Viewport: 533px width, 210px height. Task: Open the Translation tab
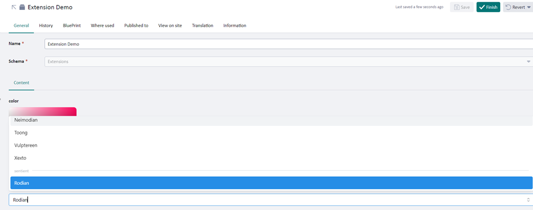tap(203, 26)
